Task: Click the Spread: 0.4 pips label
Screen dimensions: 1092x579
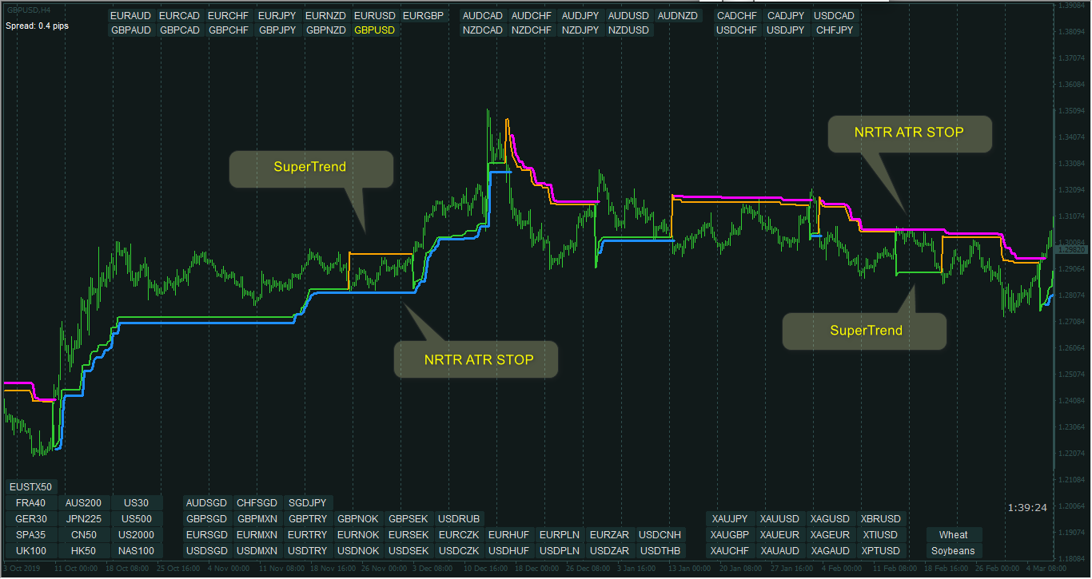Action: 37,26
